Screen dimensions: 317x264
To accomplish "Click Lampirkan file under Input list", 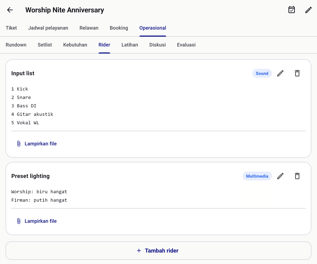I will pos(37,144).
